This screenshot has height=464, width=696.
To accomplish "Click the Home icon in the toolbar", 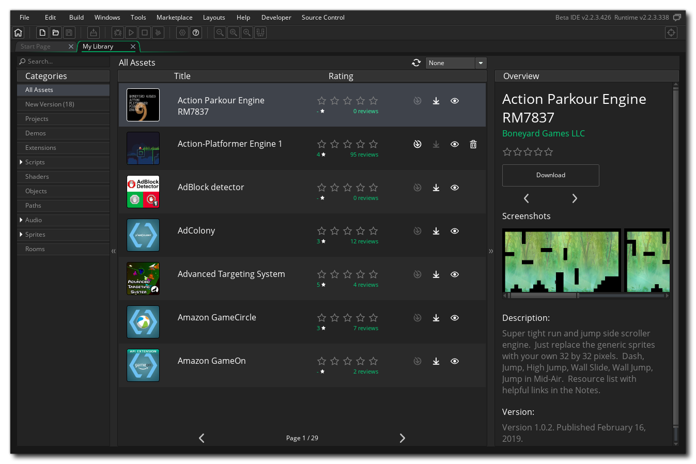I will click(x=18, y=33).
